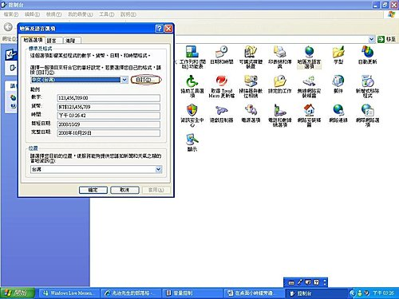Switch to the Volume Control (音量控制) taskbar button

click(192, 293)
